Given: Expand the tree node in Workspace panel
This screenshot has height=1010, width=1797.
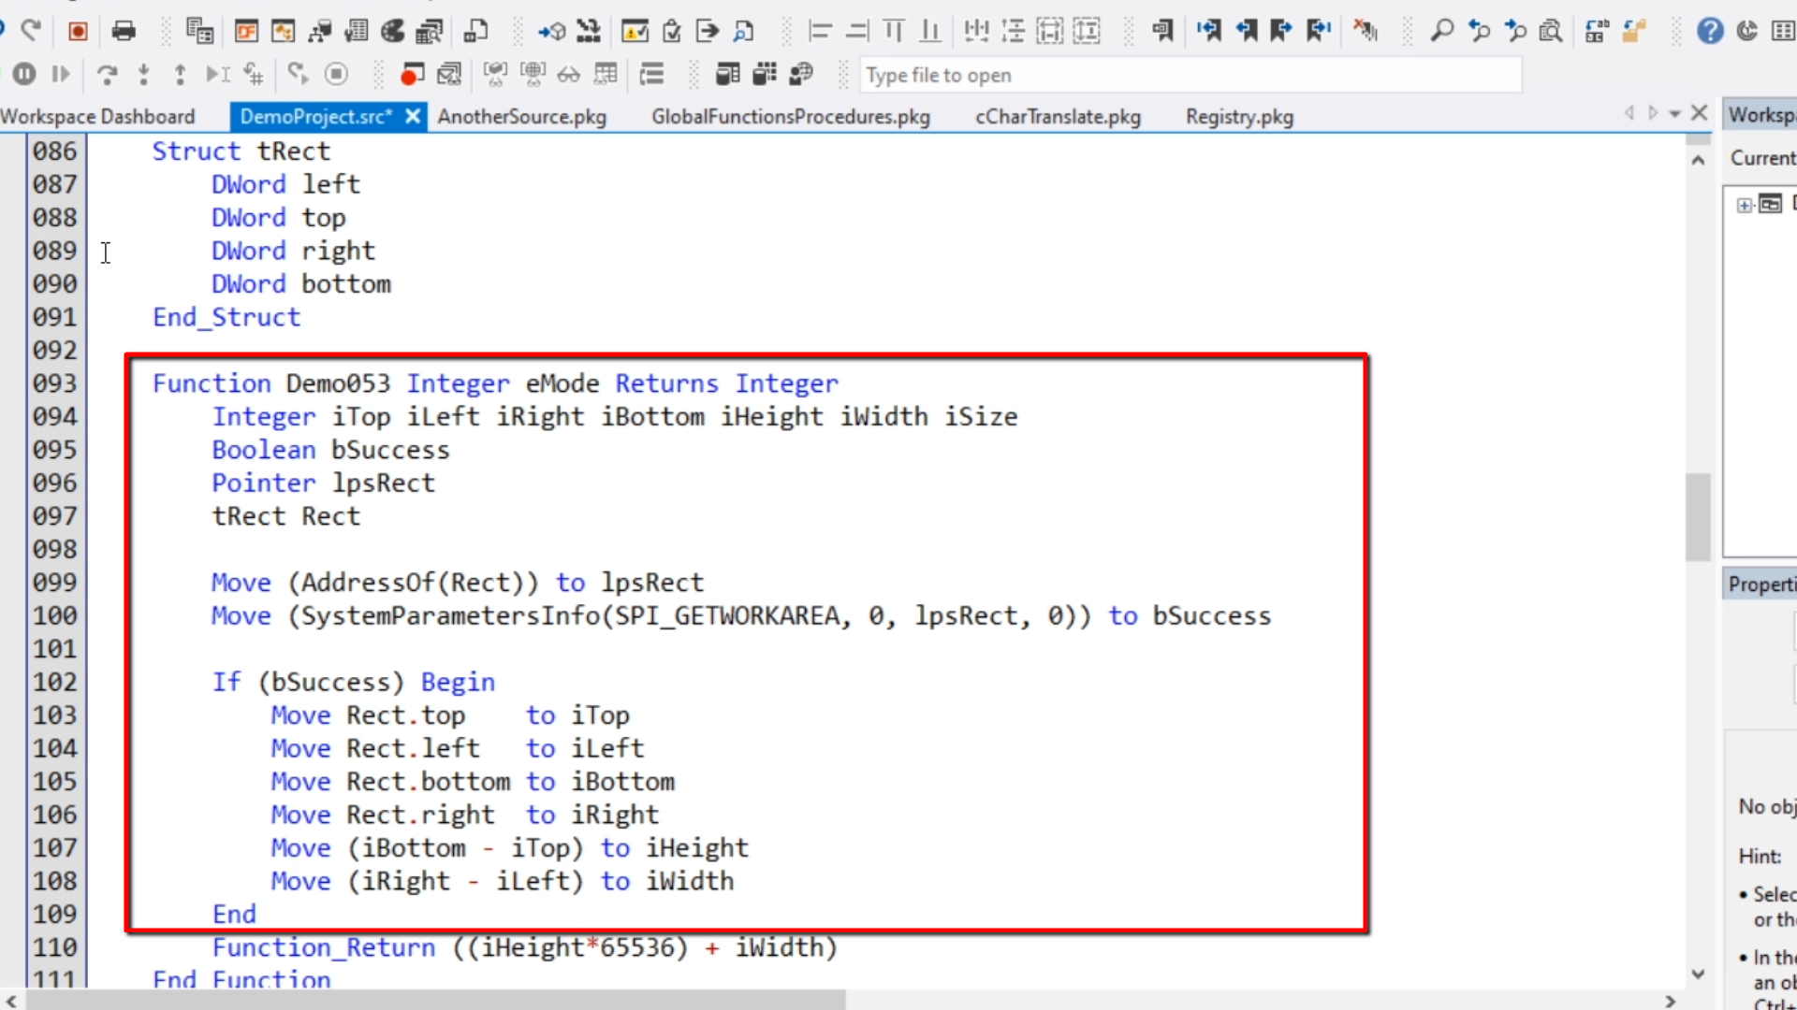Looking at the screenshot, I should coord(1745,205).
